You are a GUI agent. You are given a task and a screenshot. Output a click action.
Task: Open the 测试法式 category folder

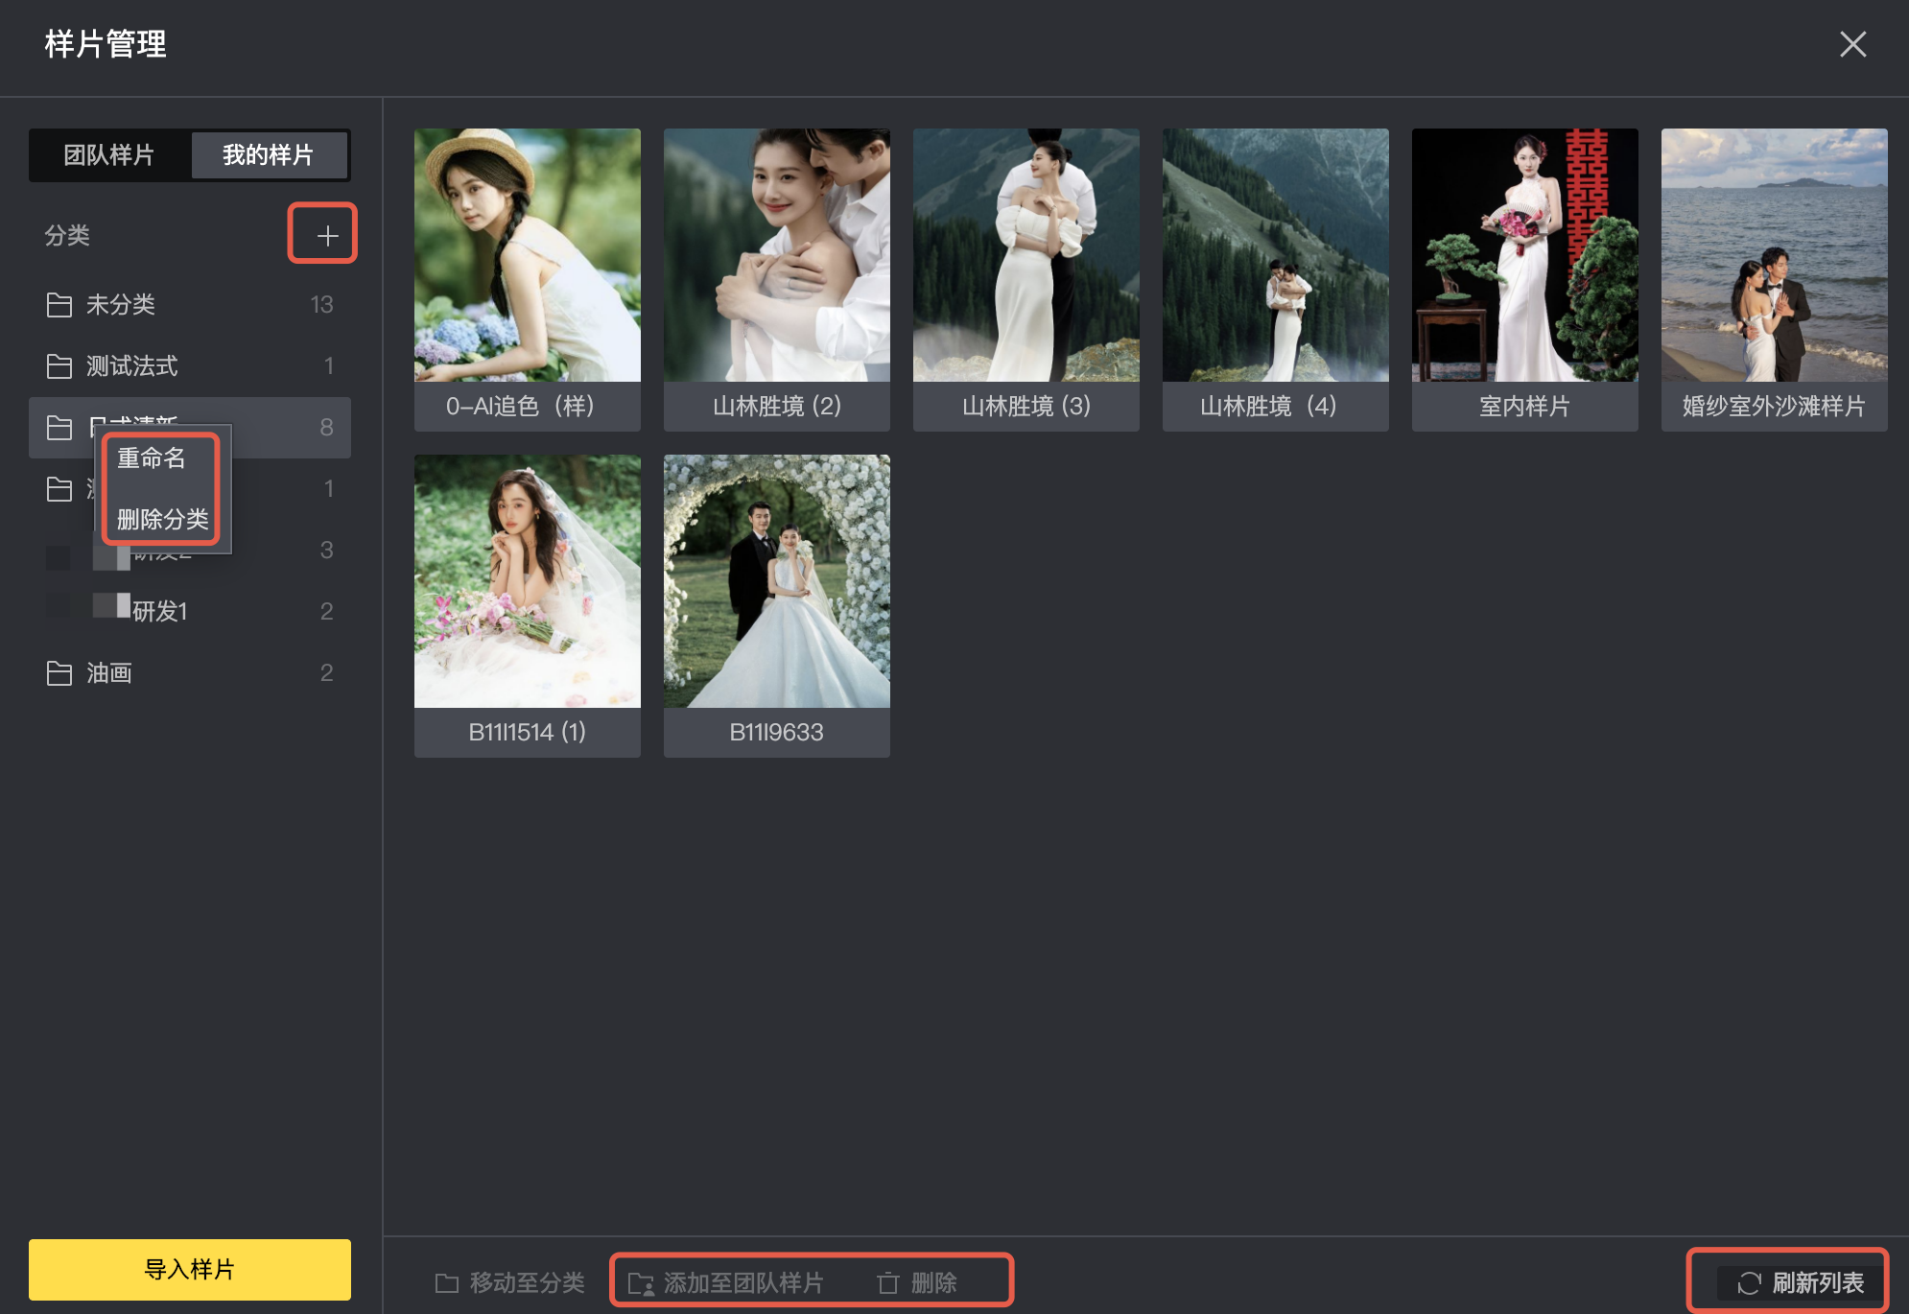(190, 366)
